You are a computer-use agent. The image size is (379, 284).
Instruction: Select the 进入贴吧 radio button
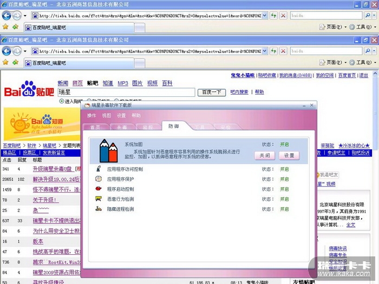point(62,101)
